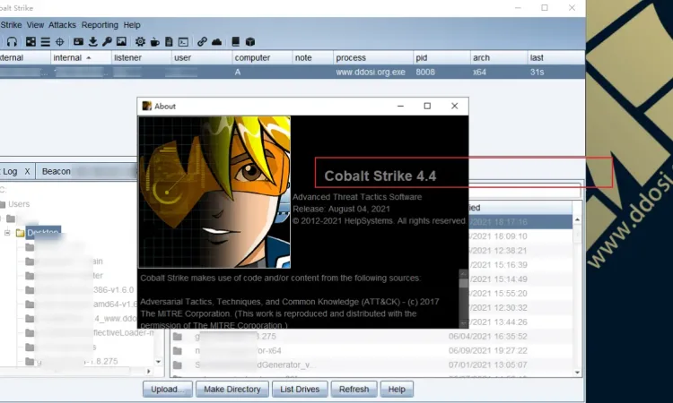This screenshot has width=673, height=403.
Task: Open Configure Listeners headphones icon
Action: pyautogui.click(x=12, y=41)
